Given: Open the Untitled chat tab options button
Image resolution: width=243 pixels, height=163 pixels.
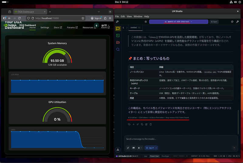Looking at the screenshot, I should click(139, 28).
